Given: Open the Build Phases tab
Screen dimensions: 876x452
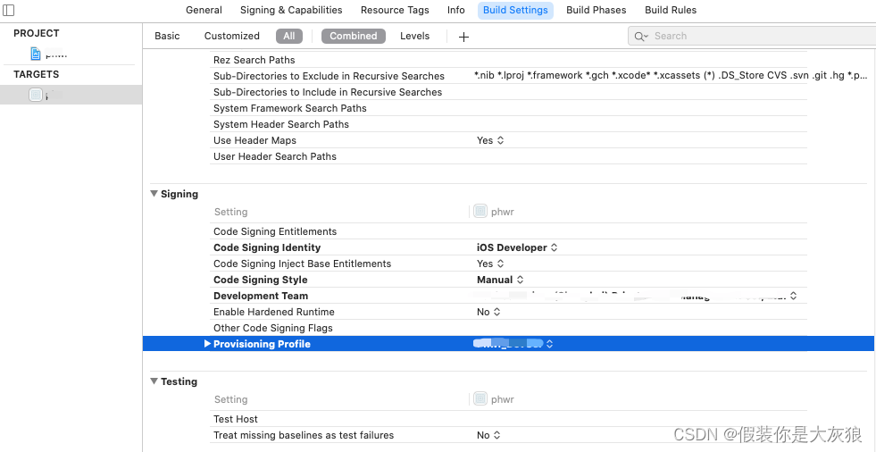Looking at the screenshot, I should (x=597, y=10).
